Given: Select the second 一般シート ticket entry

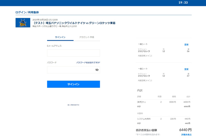Looking at the screenshot, I should tap(164, 75).
